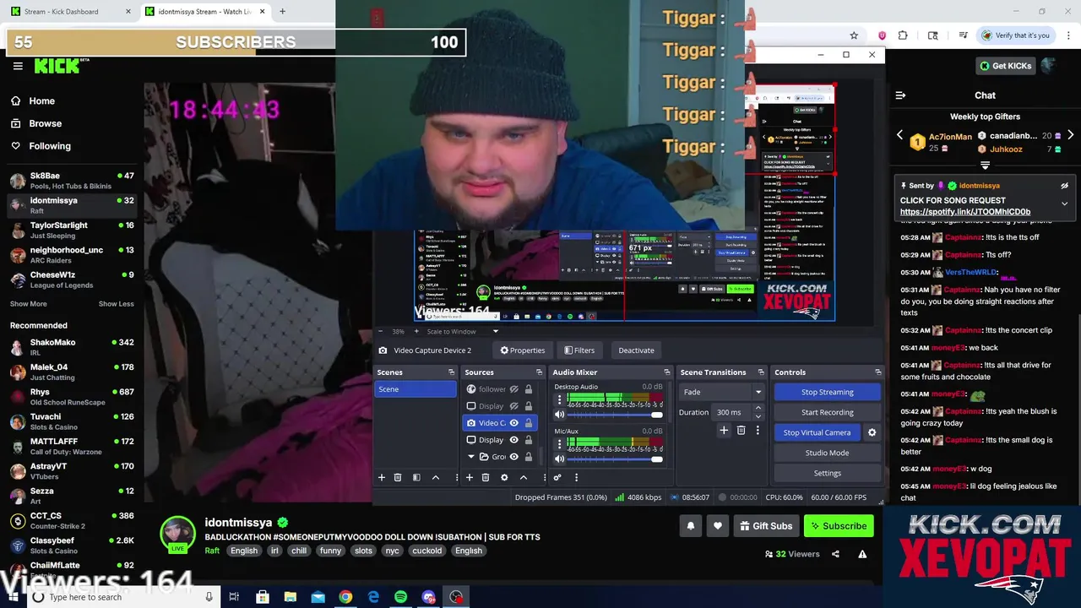The image size is (1081, 608).
Task: Collapse following list with Show Less
Action: click(116, 304)
